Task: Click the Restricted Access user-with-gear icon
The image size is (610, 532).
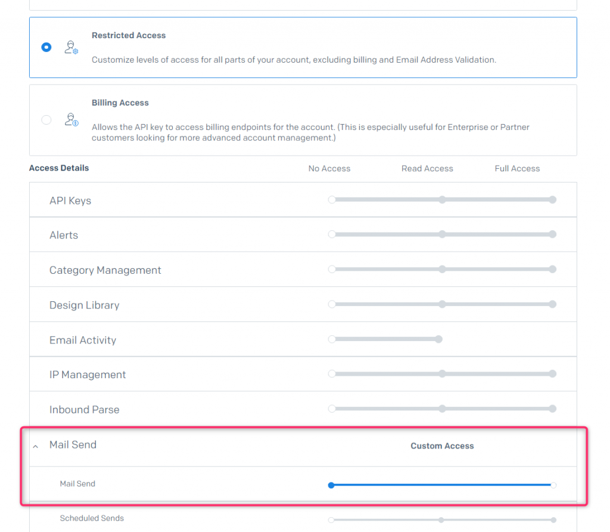Action: click(x=71, y=47)
